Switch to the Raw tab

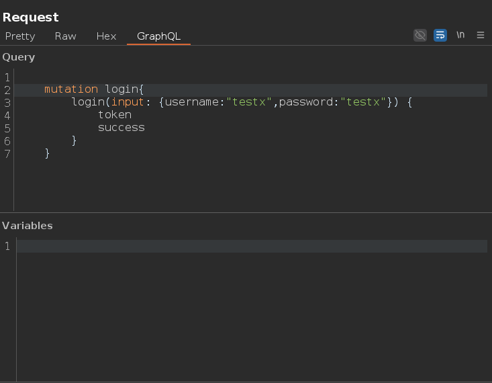[65, 36]
